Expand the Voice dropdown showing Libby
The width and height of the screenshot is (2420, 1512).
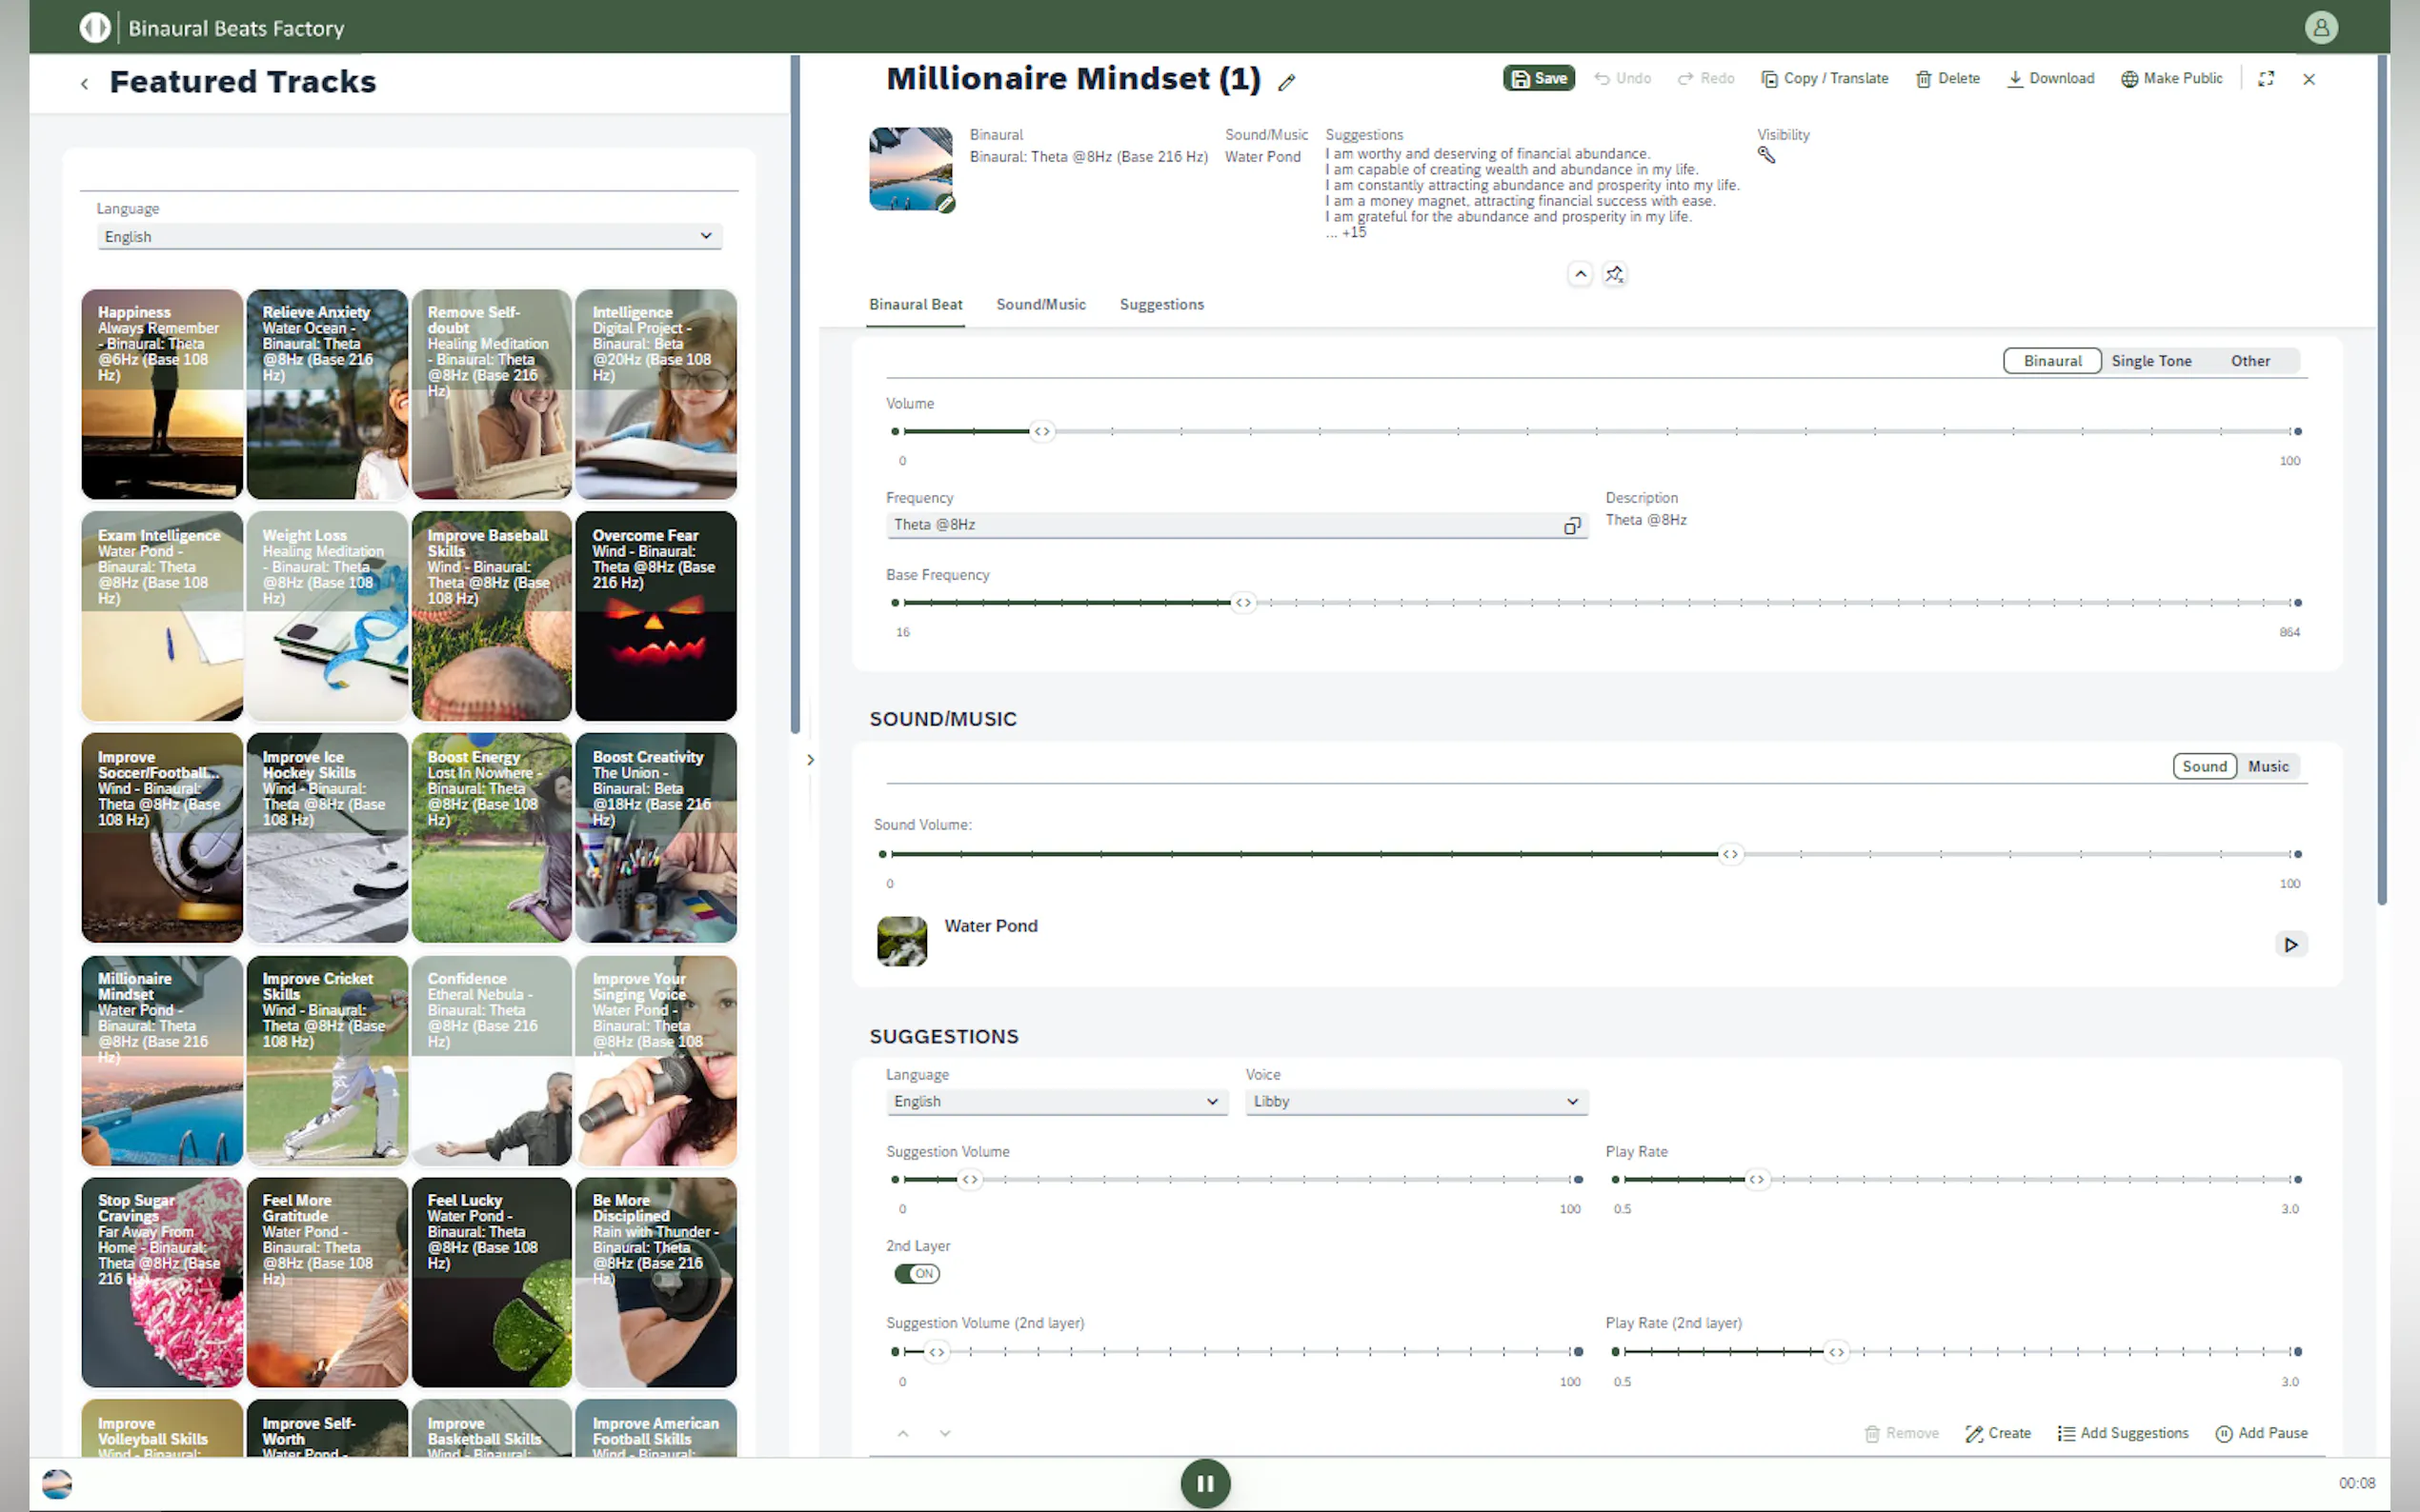[x=1415, y=1101]
